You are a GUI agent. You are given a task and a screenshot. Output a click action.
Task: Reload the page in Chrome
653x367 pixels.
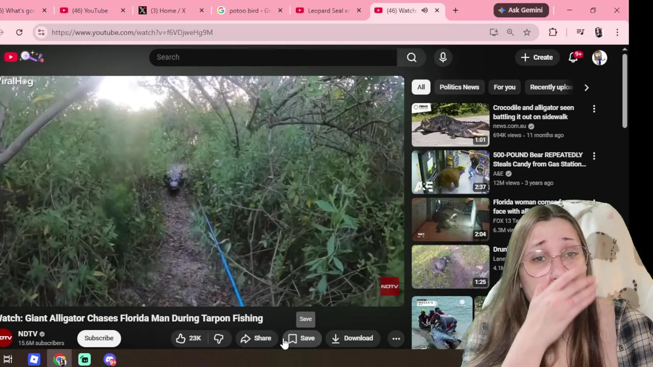pos(19,32)
